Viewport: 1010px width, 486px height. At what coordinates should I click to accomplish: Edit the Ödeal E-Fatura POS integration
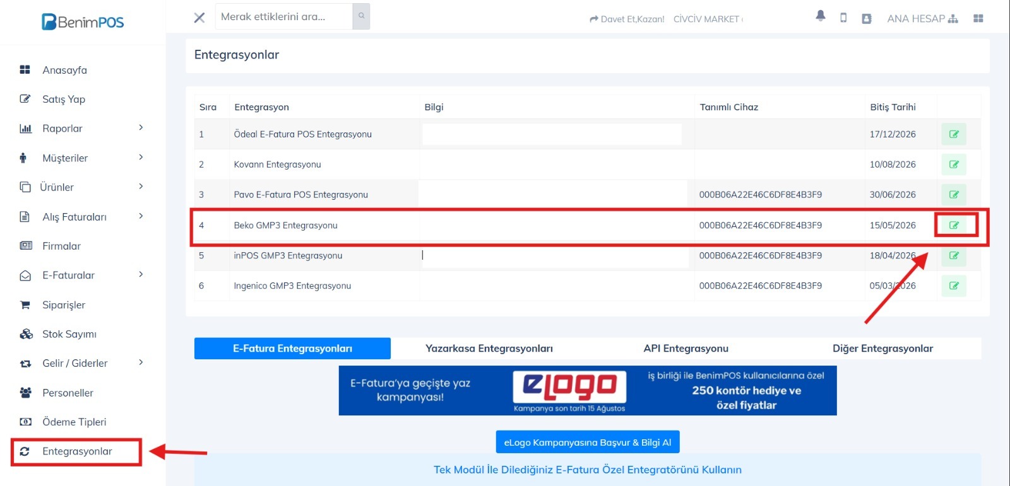pyautogui.click(x=954, y=134)
